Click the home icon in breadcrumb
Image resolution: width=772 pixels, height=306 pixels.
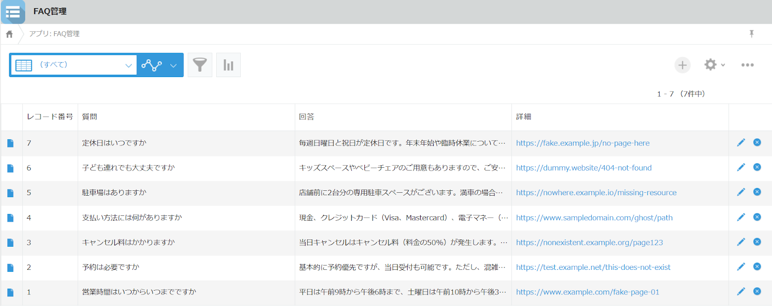click(x=9, y=34)
